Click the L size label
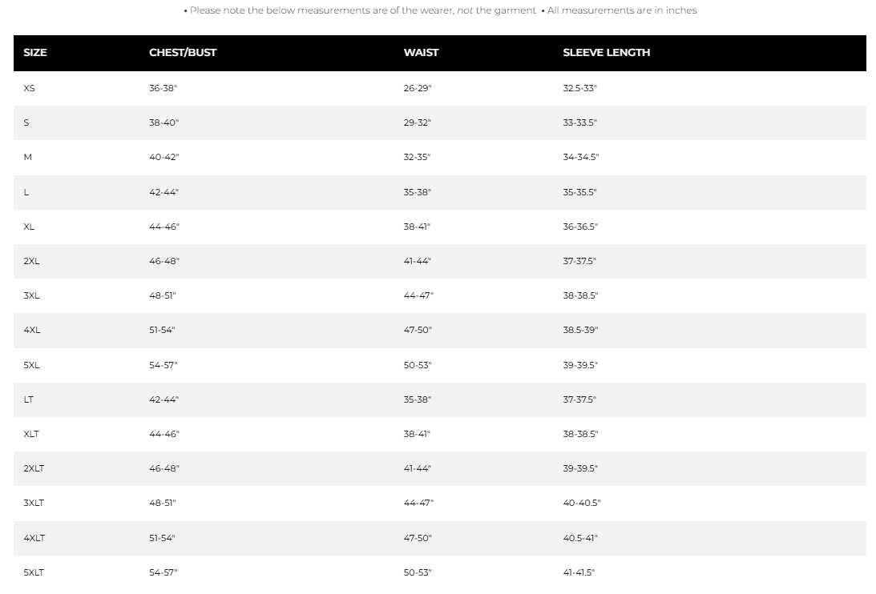Screen dimensions: 876x594 click(26, 192)
